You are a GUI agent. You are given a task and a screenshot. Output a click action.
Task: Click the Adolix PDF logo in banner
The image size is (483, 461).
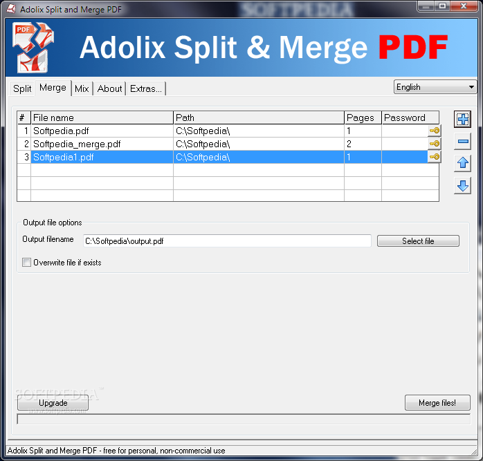(x=33, y=47)
